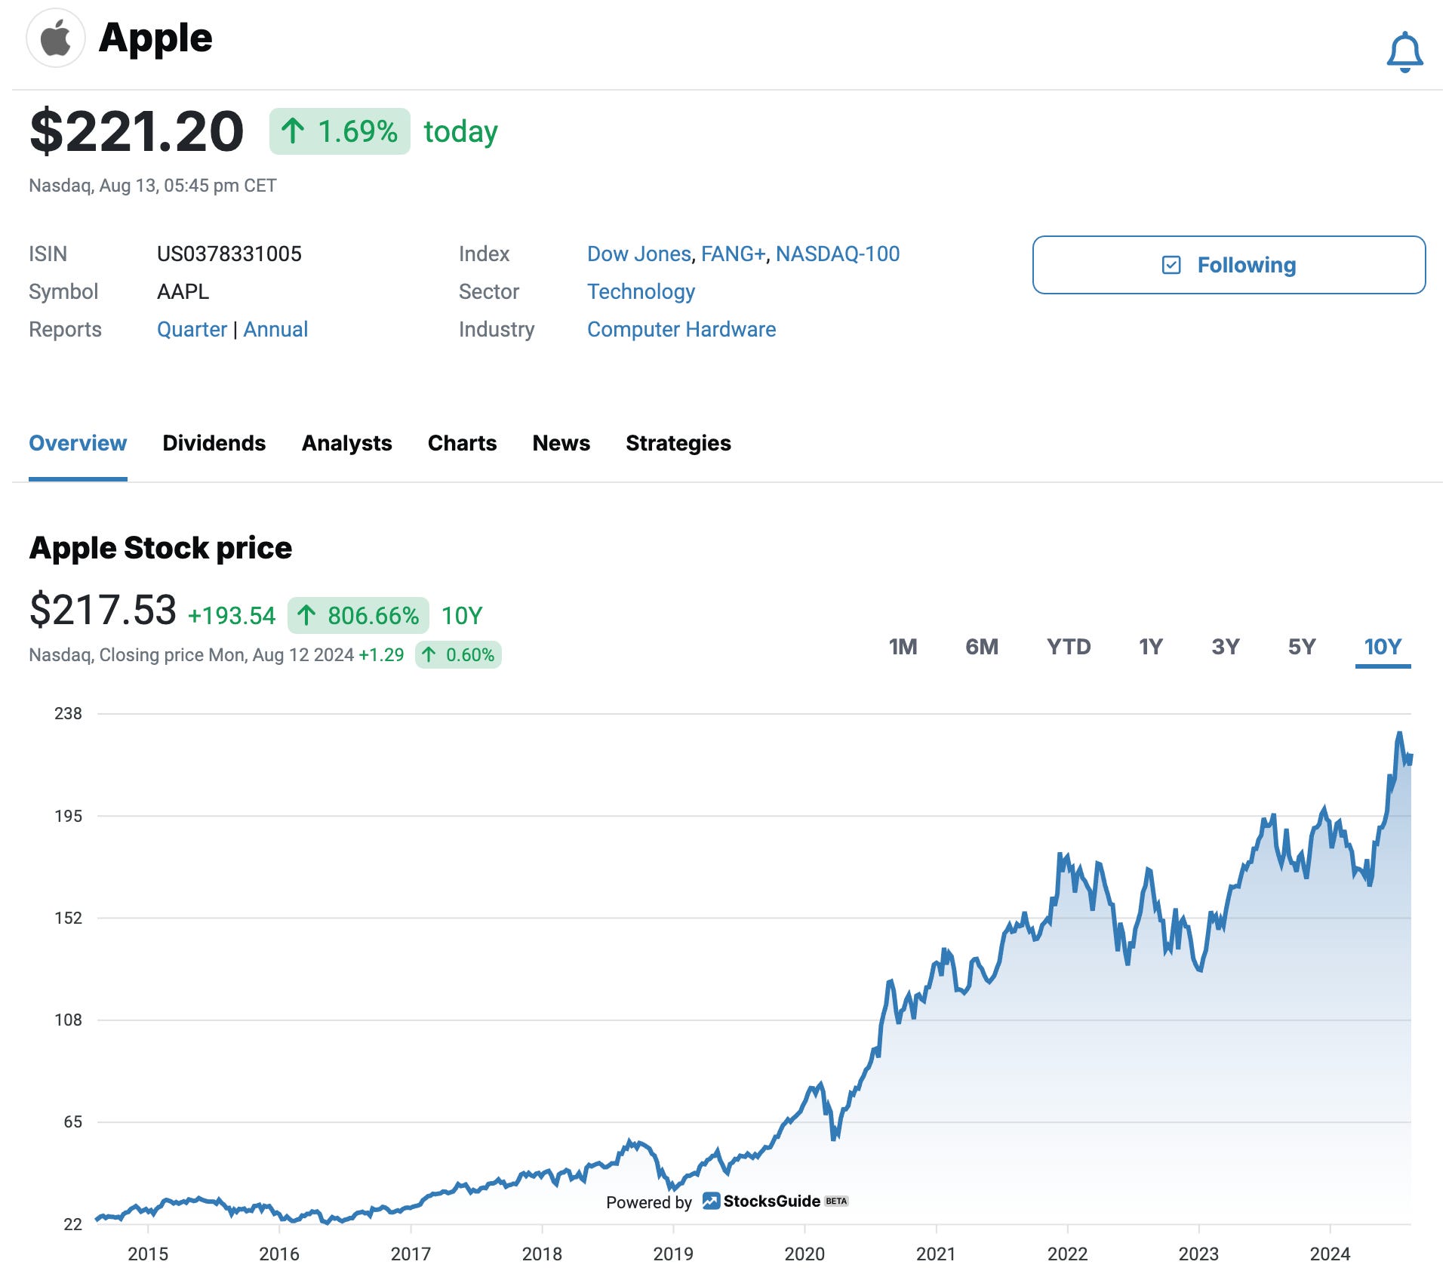The width and height of the screenshot is (1452, 1283).
Task: Switch to the Analysts tab
Action: (346, 444)
